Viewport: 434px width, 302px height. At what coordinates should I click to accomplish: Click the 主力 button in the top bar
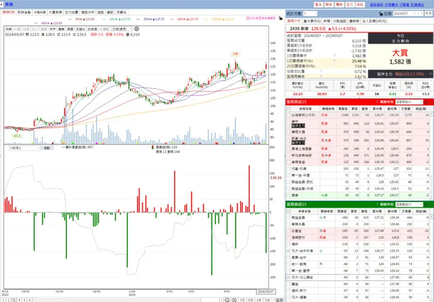click(350, 5)
